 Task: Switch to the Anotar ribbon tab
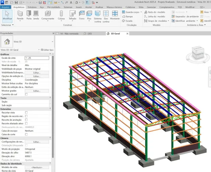coord(89,7)
